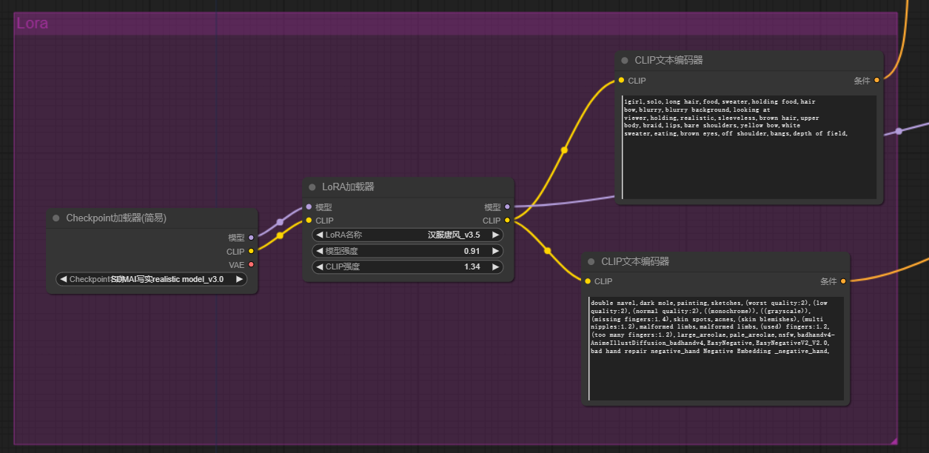Click into the 1girl positive prompt text box
Image resolution: width=929 pixels, height=453 pixels.
click(x=749, y=147)
